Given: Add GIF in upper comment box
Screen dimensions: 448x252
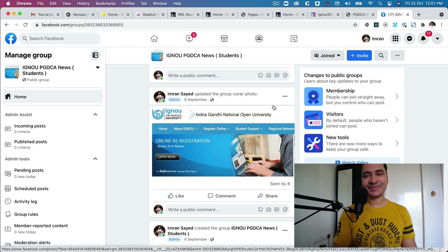Looking at the screenshot, I should (x=277, y=75).
